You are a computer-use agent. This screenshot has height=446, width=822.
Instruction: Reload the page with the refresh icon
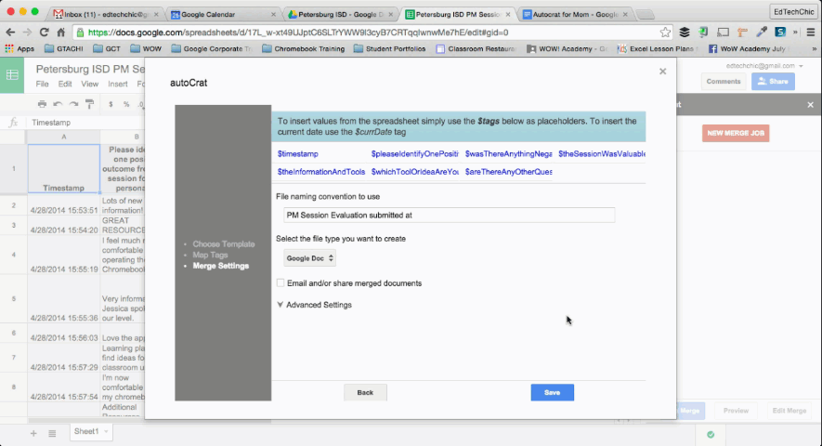point(44,33)
